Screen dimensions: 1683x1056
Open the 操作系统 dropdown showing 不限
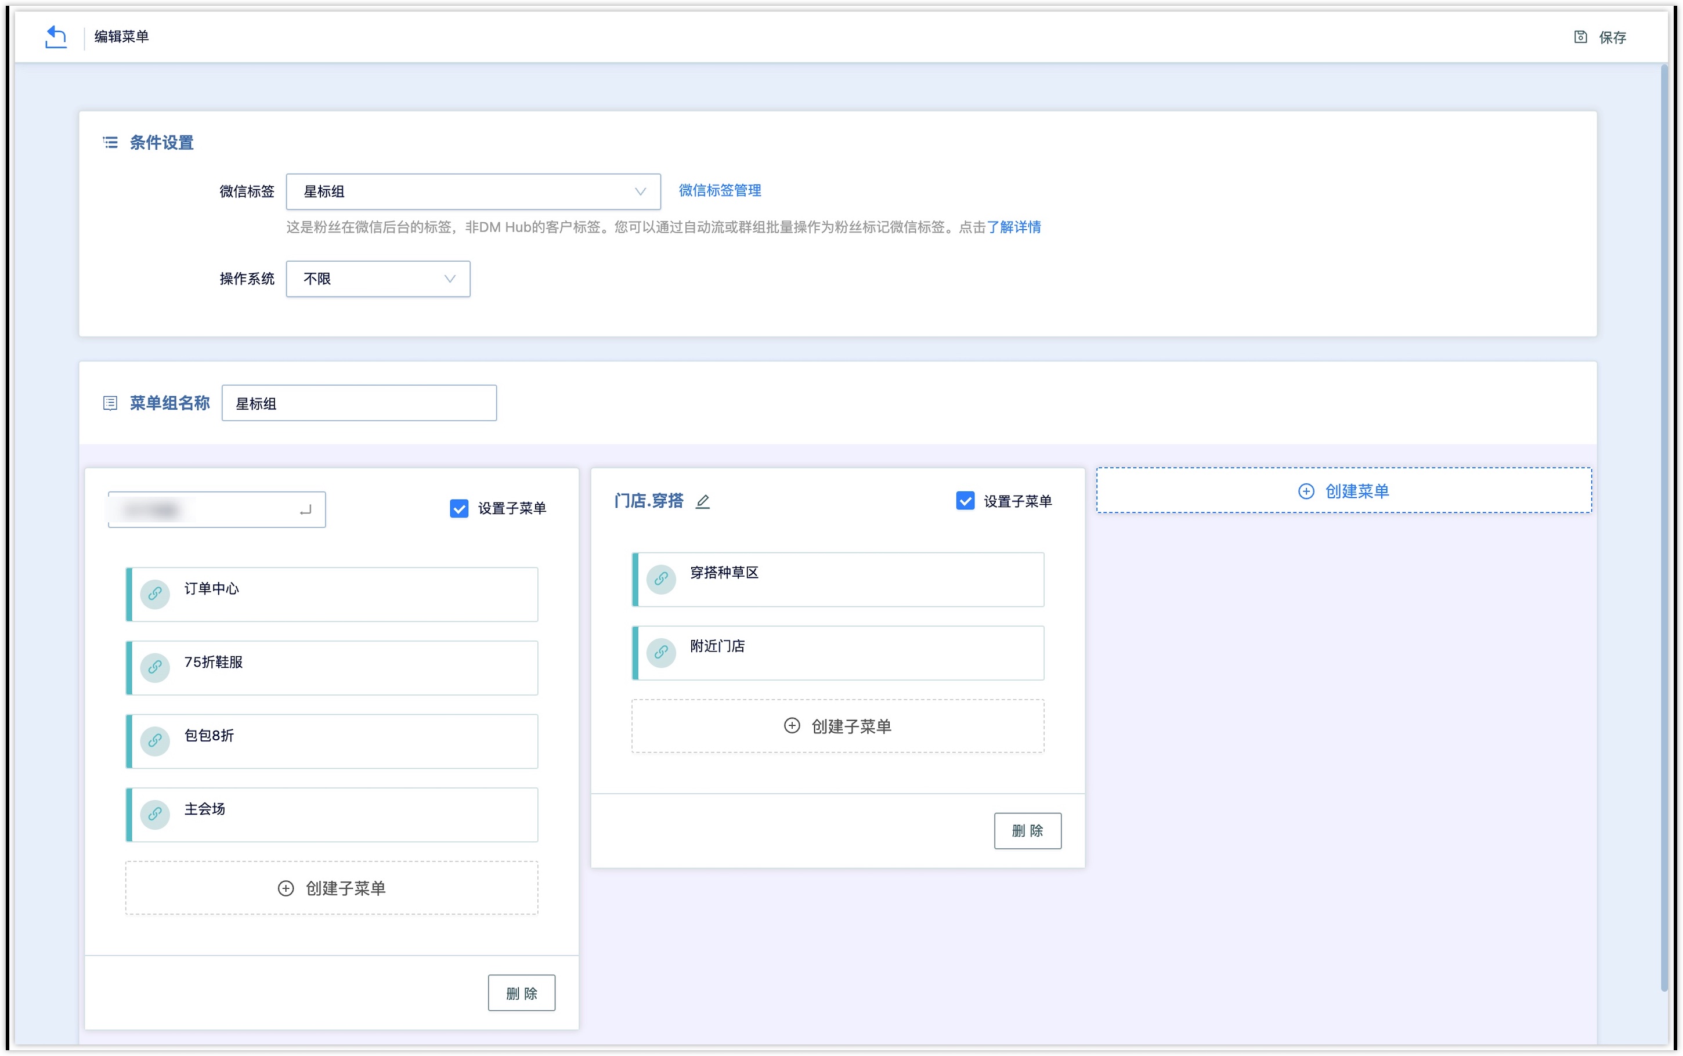click(378, 279)
